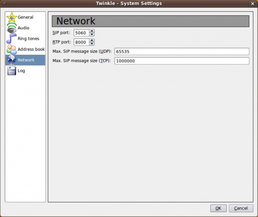The height and width of the screenshot is (217, 258).
Task: Select the Ring tones music note icon
Action: point(12,39)
